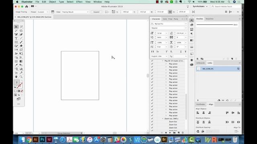Open the Myriad Pro font family dropdown
Screen dimensions: 257x144
(186, 24)
